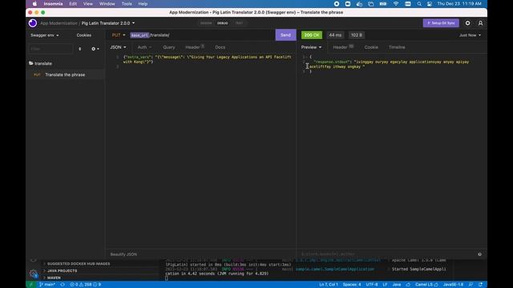Open the View menu
Viewport: 513px width, 288px height.
point(88,4)
